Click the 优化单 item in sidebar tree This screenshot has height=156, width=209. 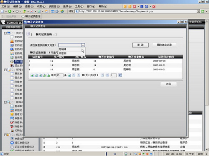18,86
